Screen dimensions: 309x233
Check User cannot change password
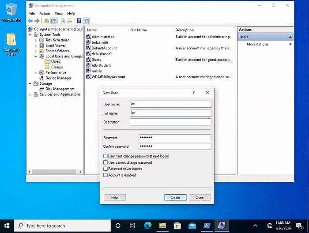(106, 162)
